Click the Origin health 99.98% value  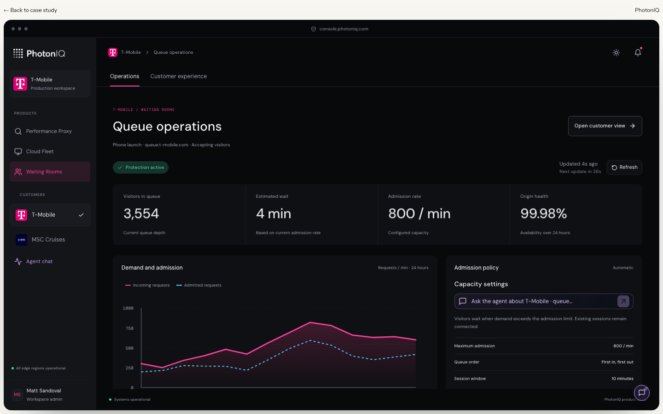tap(543, 214)
